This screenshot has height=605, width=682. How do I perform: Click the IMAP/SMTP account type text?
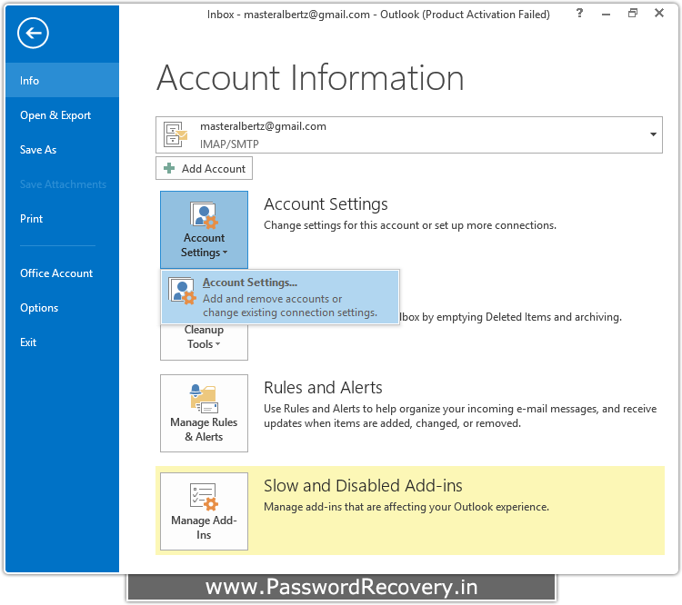pyautogui.click(x=229, y=144)
